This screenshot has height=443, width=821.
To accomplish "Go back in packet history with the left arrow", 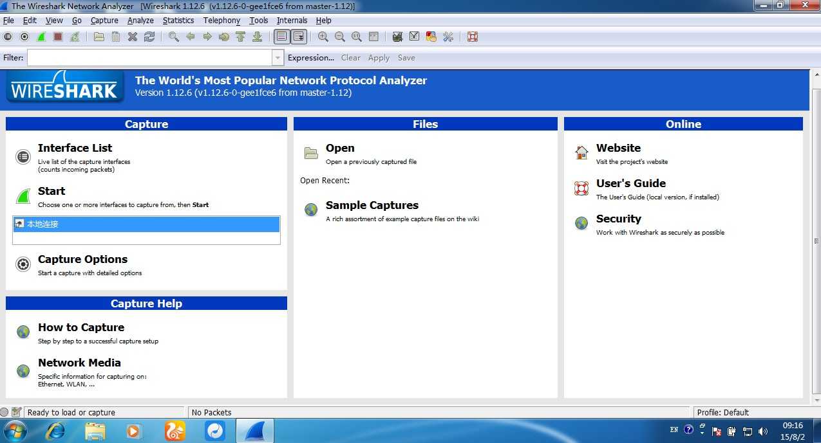I will (x=190, y=37).
